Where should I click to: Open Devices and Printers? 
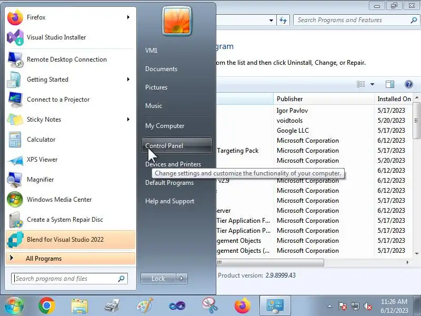[x=173, y=164]
